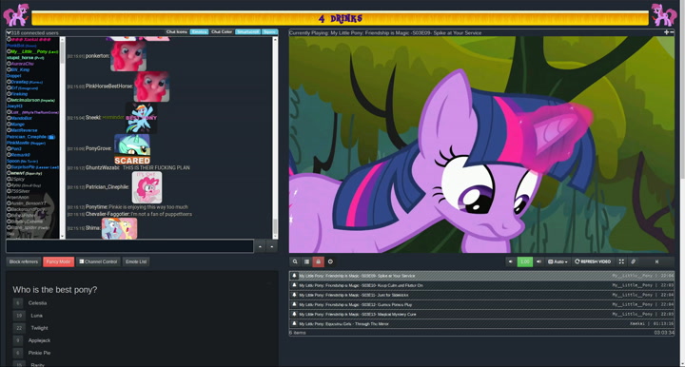The image size is (685, 367).
Task: Toggle the Spoiler option in chat header
Action: [269, 32]
